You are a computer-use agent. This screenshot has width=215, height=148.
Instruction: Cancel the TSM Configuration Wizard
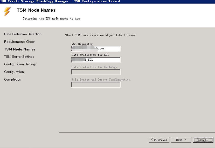(x=203, y=140)
